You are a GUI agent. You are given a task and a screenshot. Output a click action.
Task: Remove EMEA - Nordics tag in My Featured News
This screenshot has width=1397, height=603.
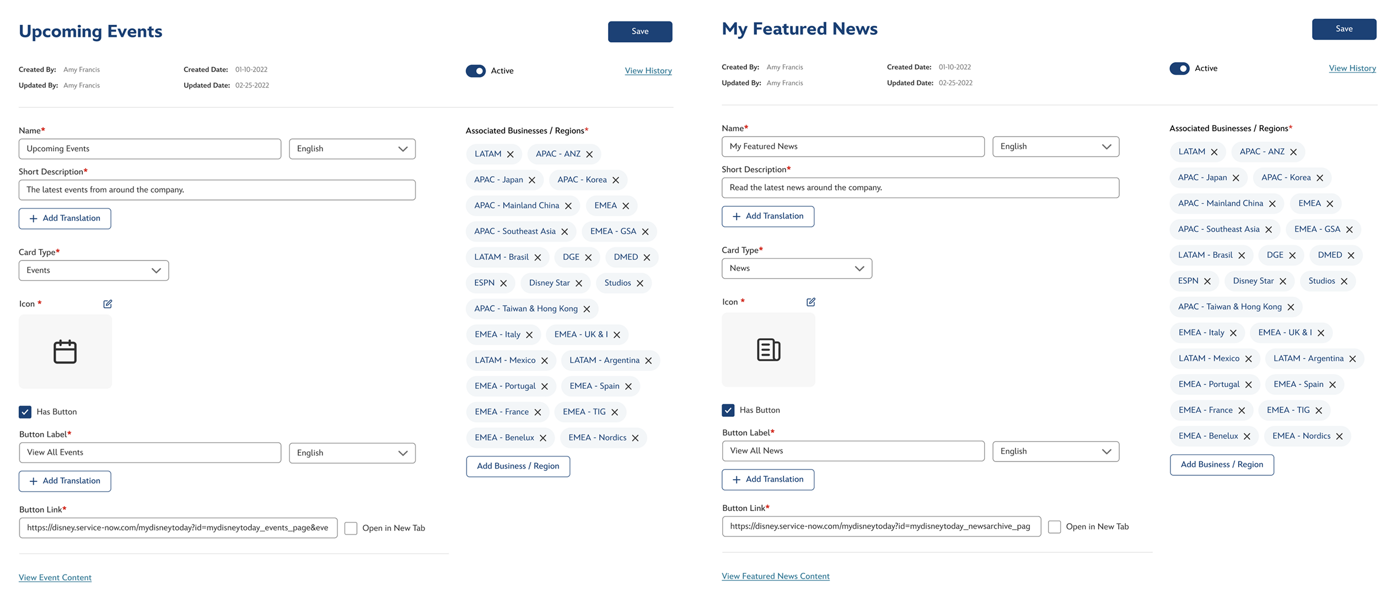point(1339,436)
